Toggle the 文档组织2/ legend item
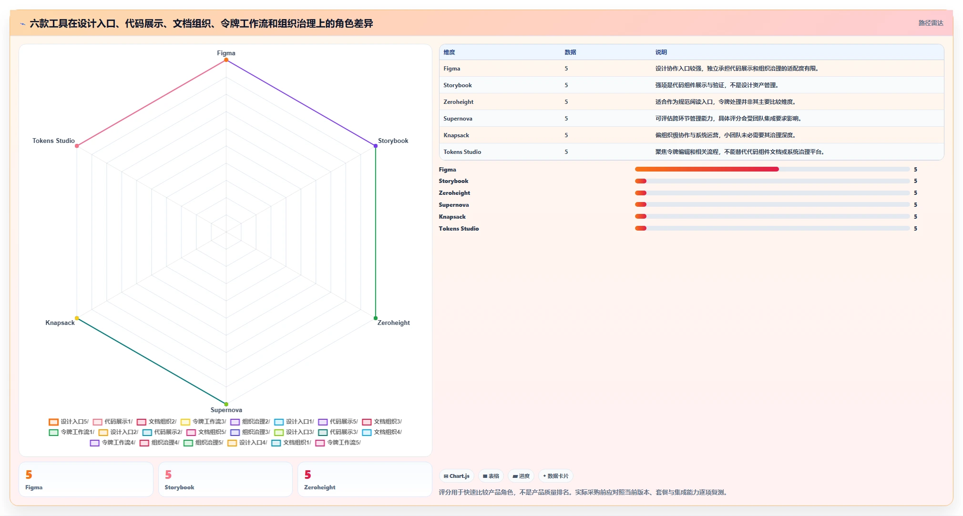The width and height of the screenshot is (963, 516). (x=156, y=422)
